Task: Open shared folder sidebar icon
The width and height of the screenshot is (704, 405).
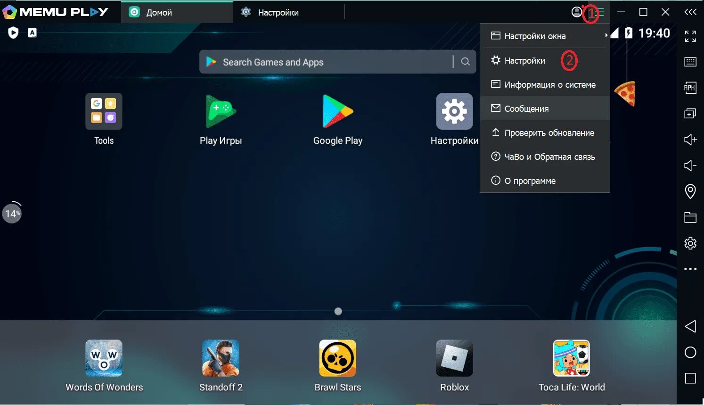Action: coord(690,217)
